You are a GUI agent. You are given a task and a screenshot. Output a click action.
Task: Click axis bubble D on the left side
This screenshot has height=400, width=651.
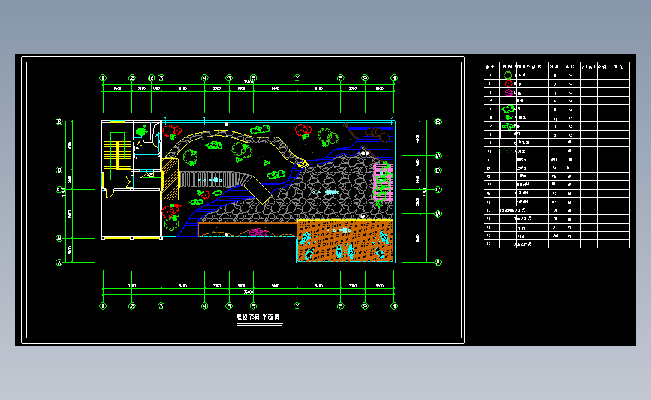(x=59, y=170)
